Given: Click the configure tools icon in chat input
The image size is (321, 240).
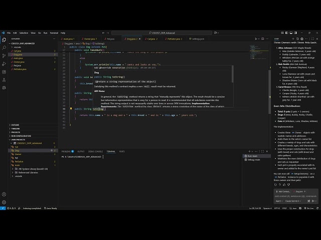Looking at the screenshot, I should [x=308, y=201].
